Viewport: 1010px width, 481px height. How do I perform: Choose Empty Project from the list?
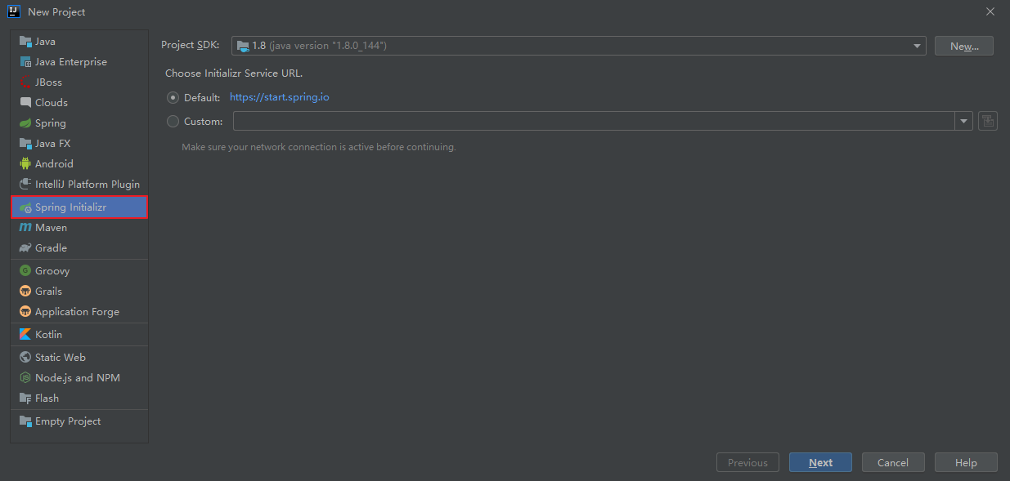pos(79,421)
